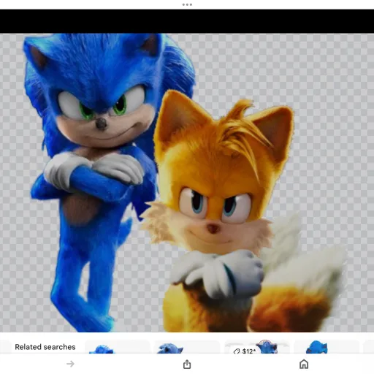374x374 pixels.
Task: Go to the home icon
Action: tap(304, 364)
